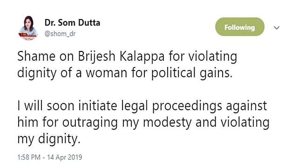Expand the tweet options chevron
The width and height of the screenshot is (298, 168).
tap(277, 28)
